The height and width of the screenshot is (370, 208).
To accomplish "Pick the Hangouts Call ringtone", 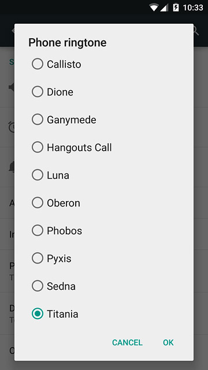I will pos(37,147).
